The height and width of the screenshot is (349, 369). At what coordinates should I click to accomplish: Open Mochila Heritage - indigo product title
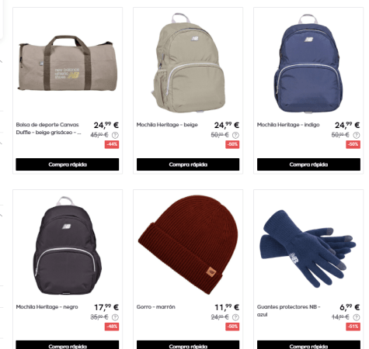coord(288,125)
